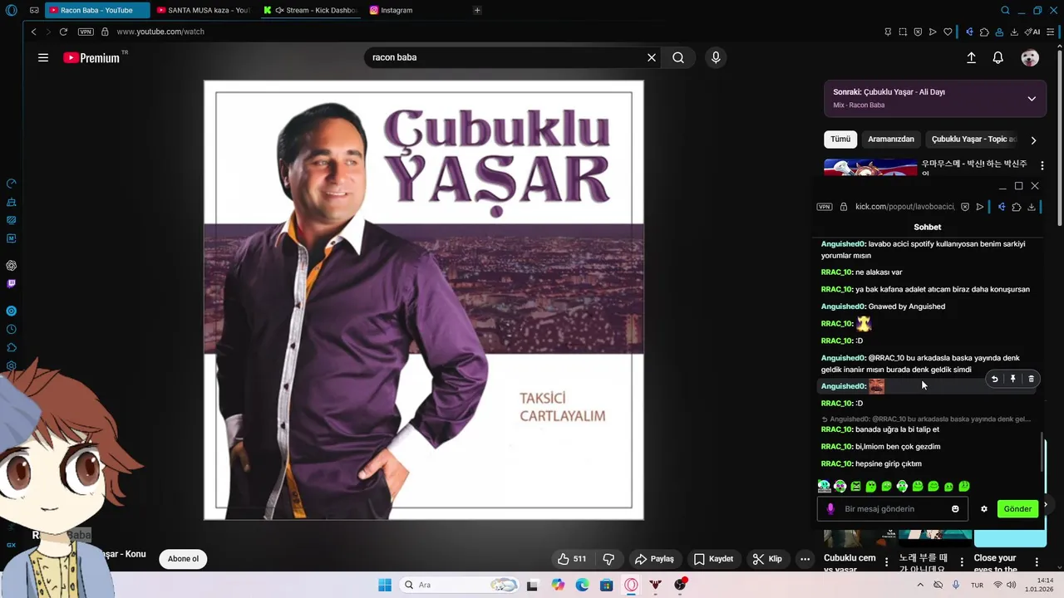Reload the YouTube page
This screenshot has height=598, width=1064.
pos(63,32)
